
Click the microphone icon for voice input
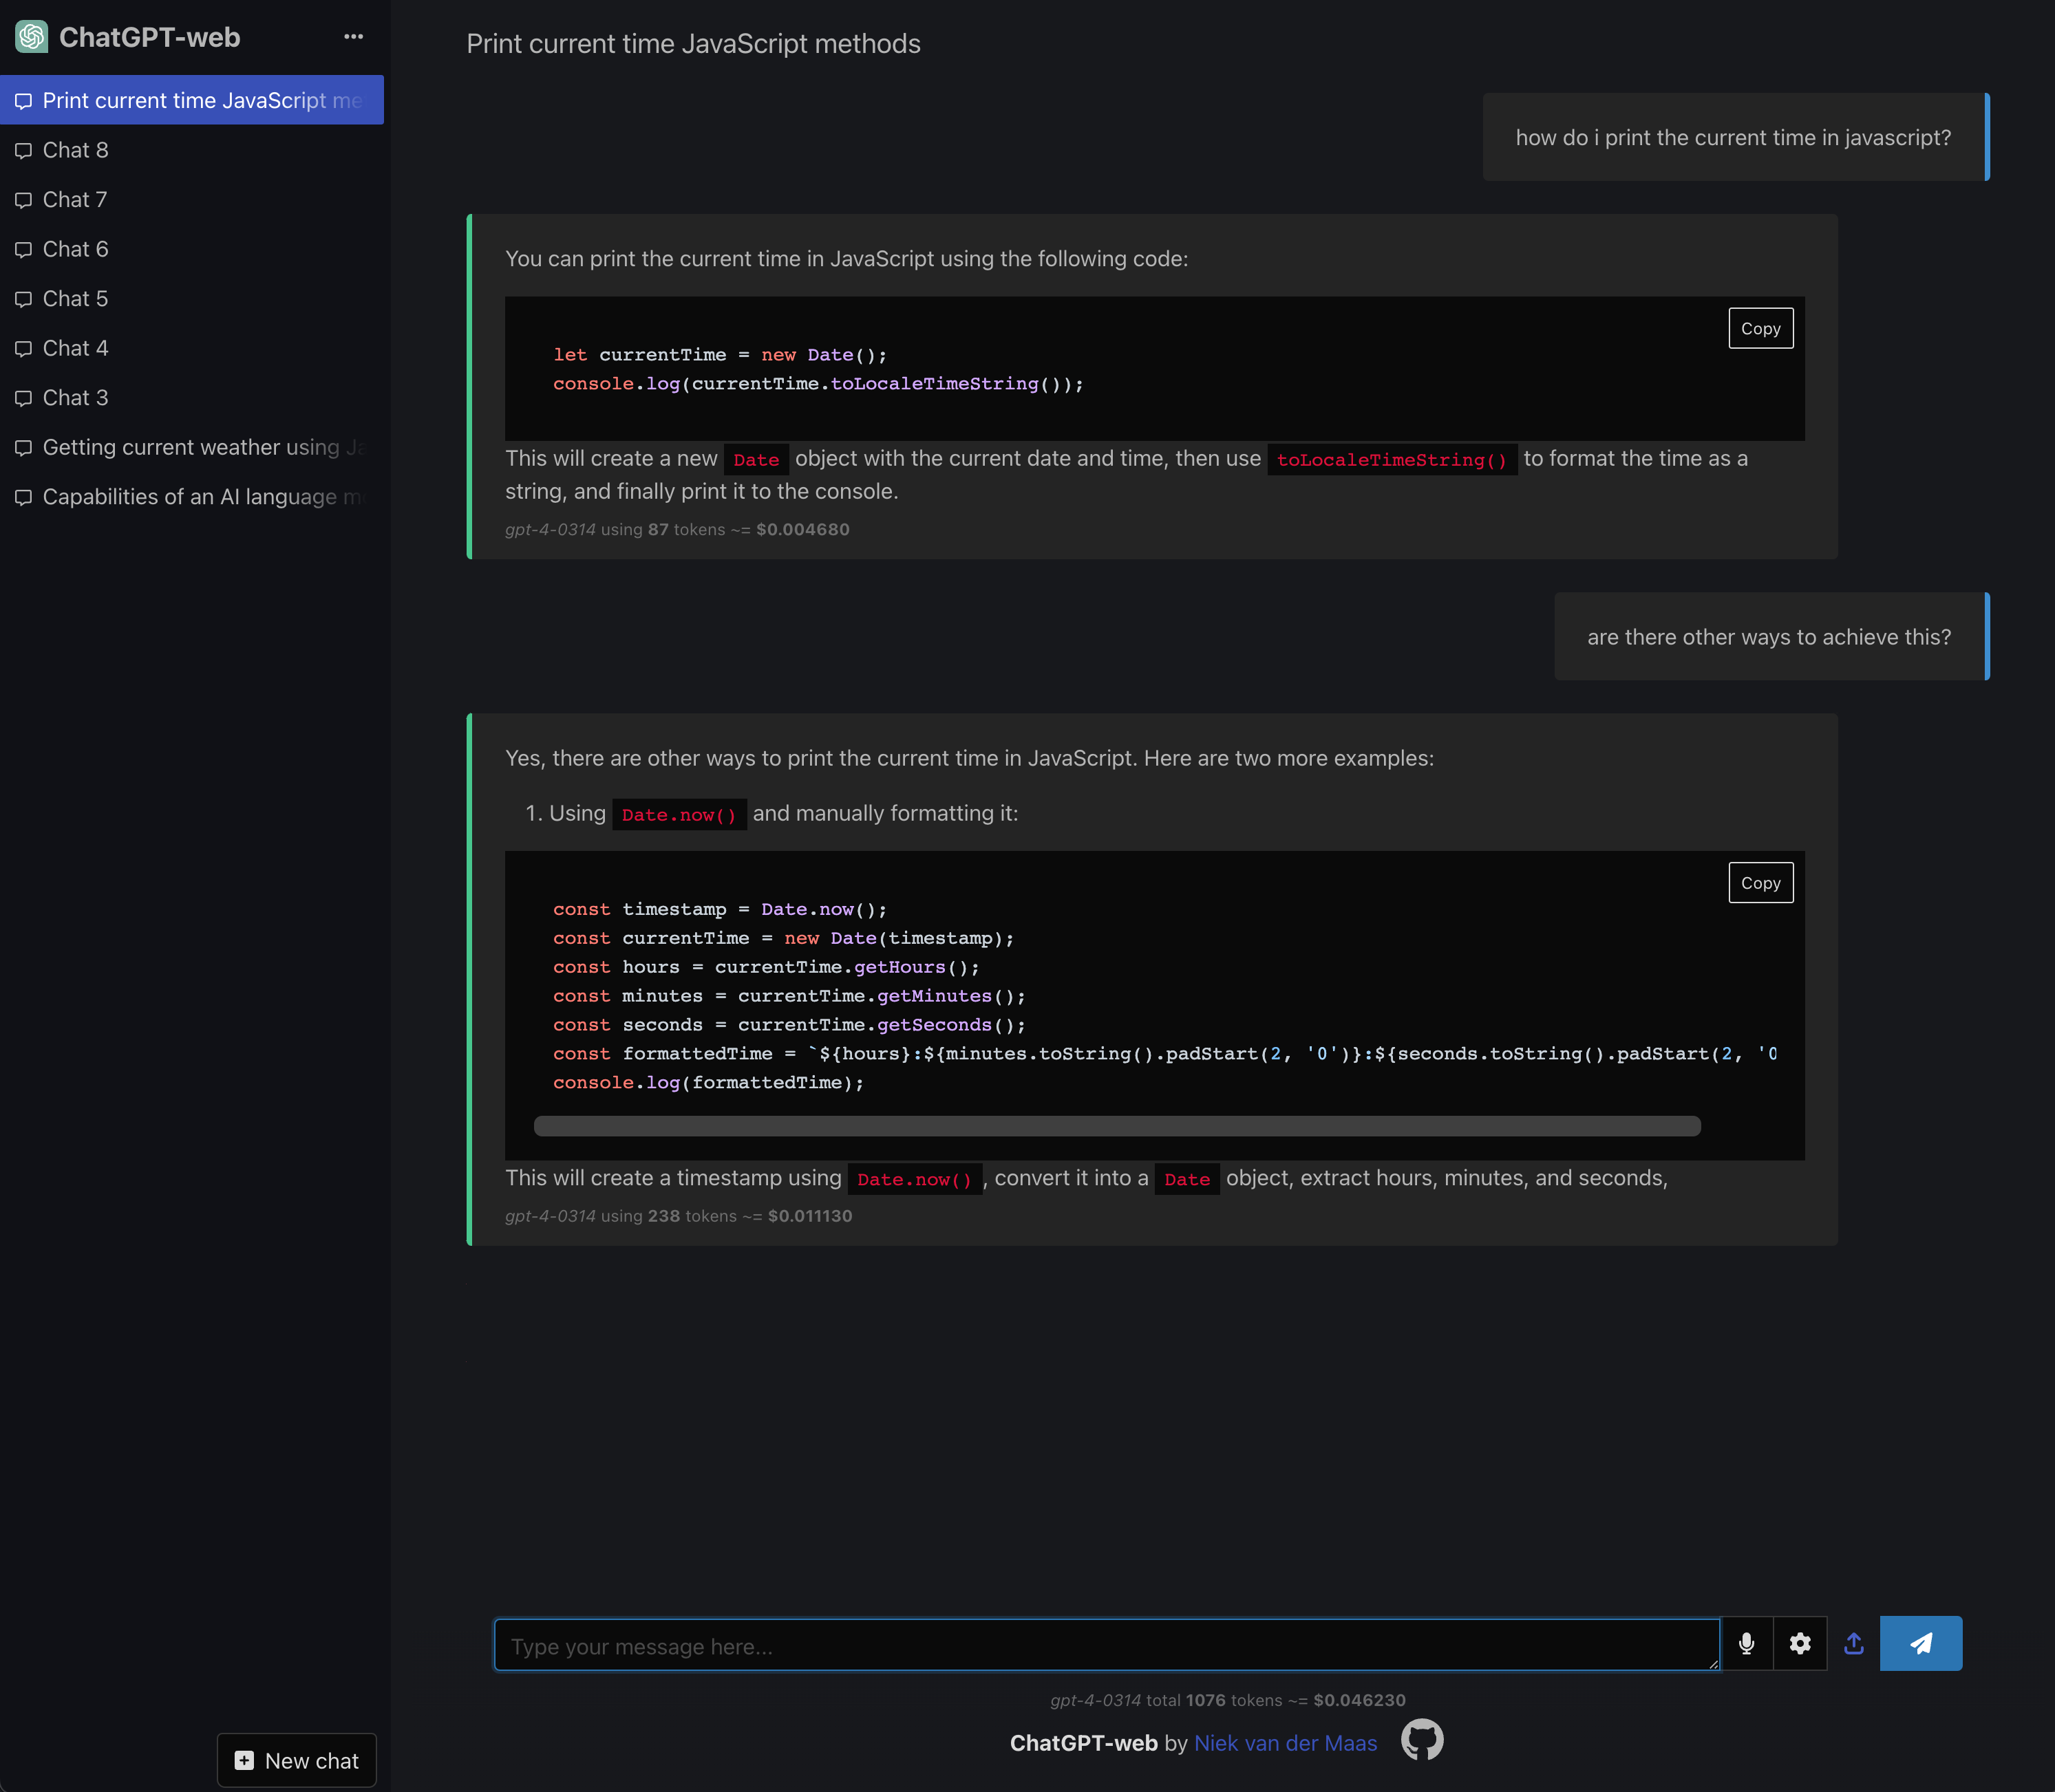tap(1747, 1643)
